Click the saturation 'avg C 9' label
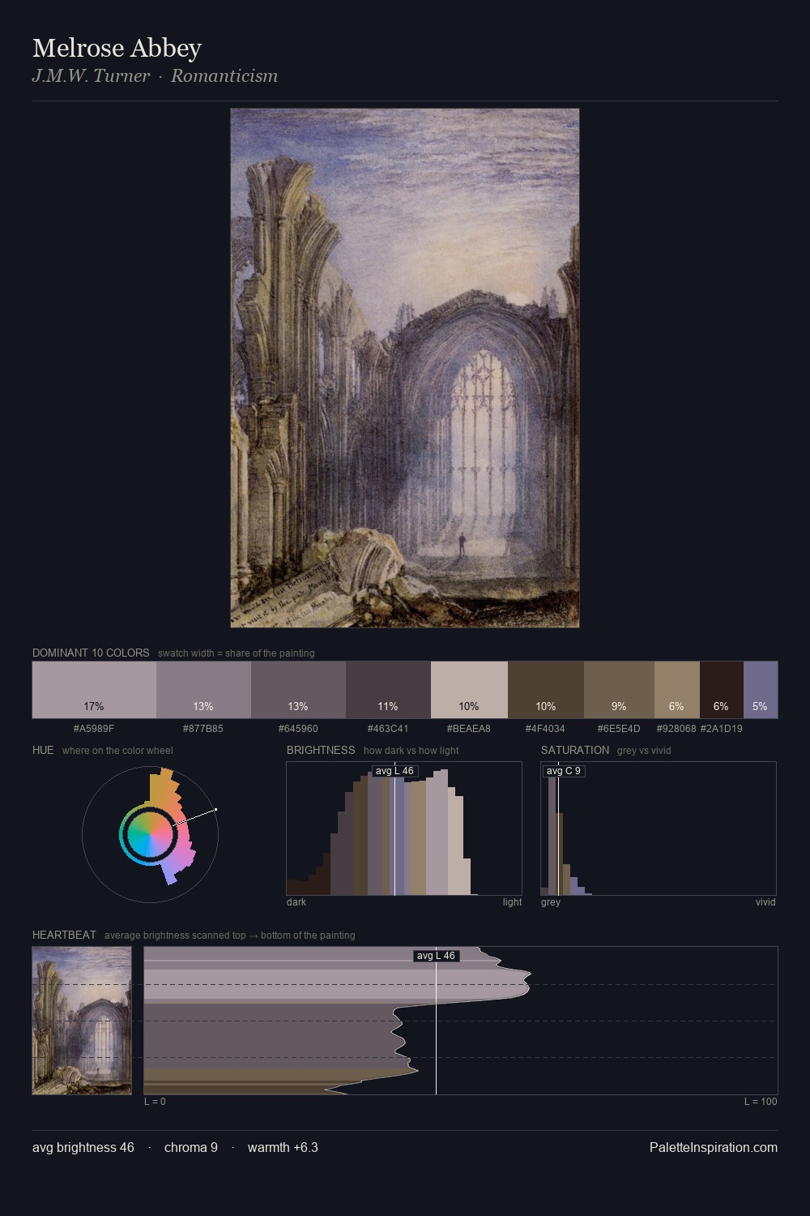810x1216 pixels. click(x=564, y=771)
